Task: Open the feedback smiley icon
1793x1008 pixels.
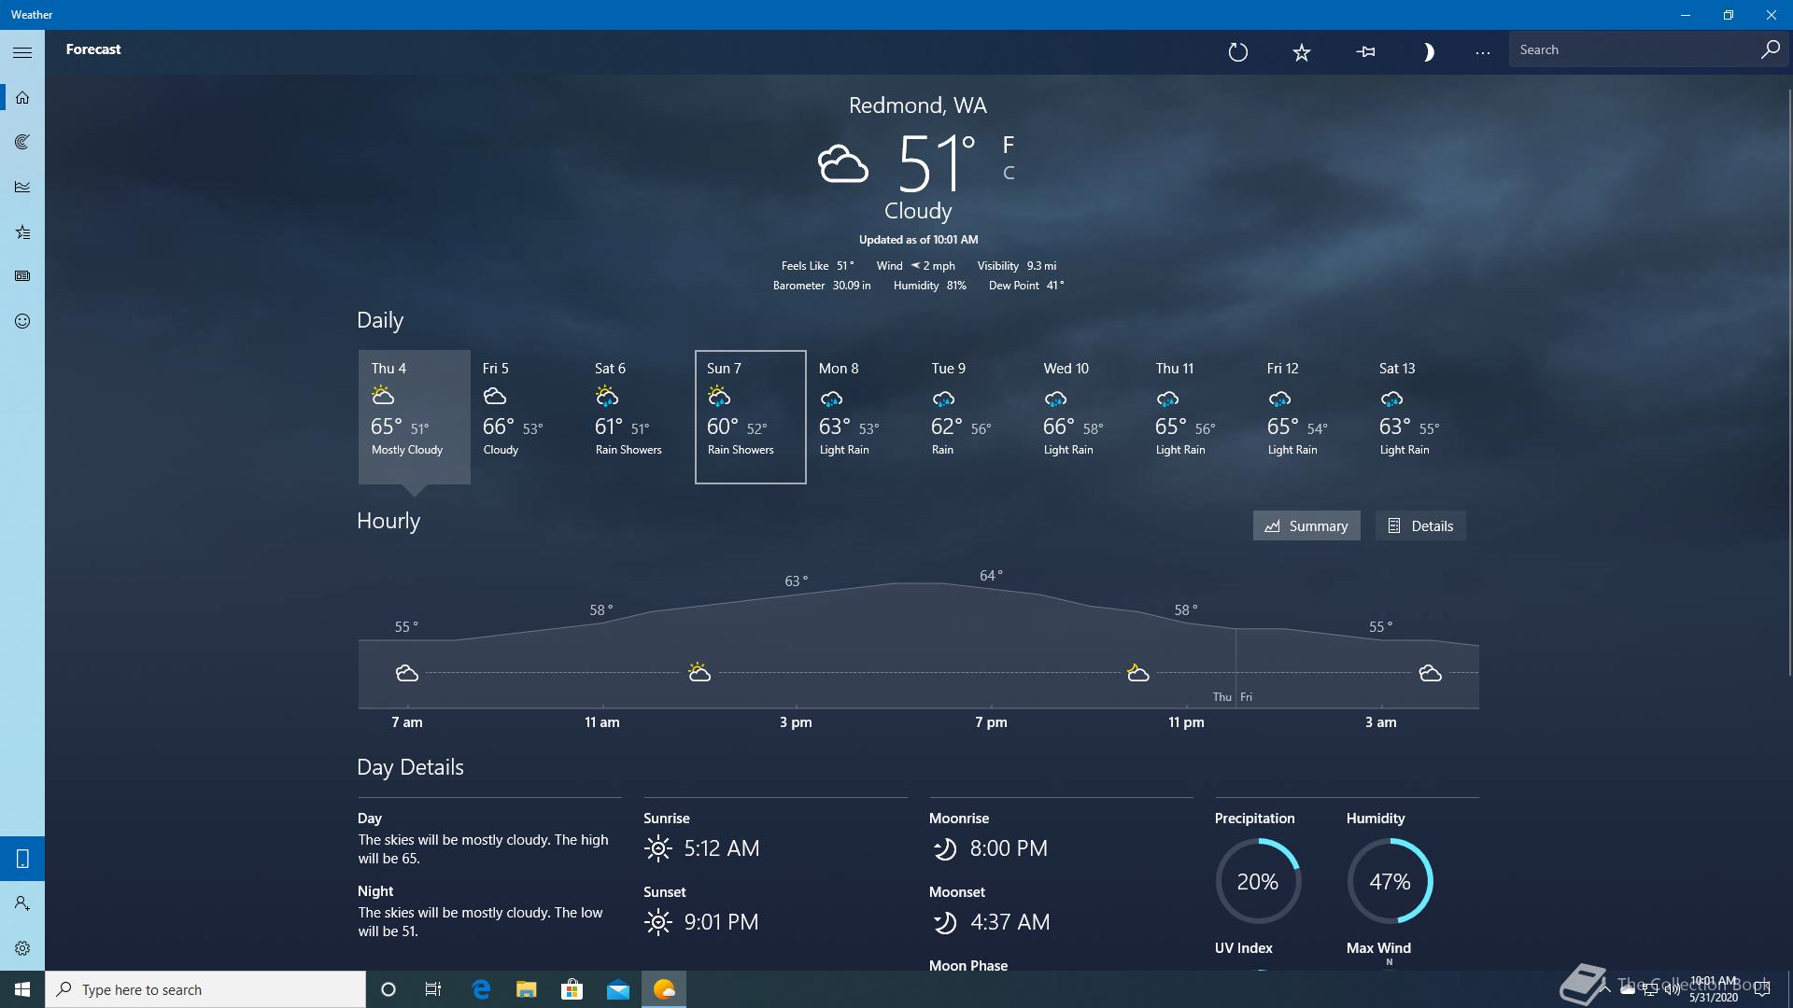Action: 22,321
